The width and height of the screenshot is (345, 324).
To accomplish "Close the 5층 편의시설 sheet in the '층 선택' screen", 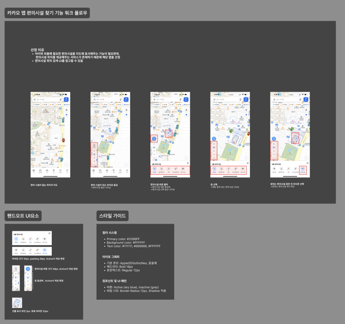I will [248, 163].
